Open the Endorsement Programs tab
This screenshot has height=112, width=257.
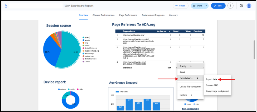[153, 15]
